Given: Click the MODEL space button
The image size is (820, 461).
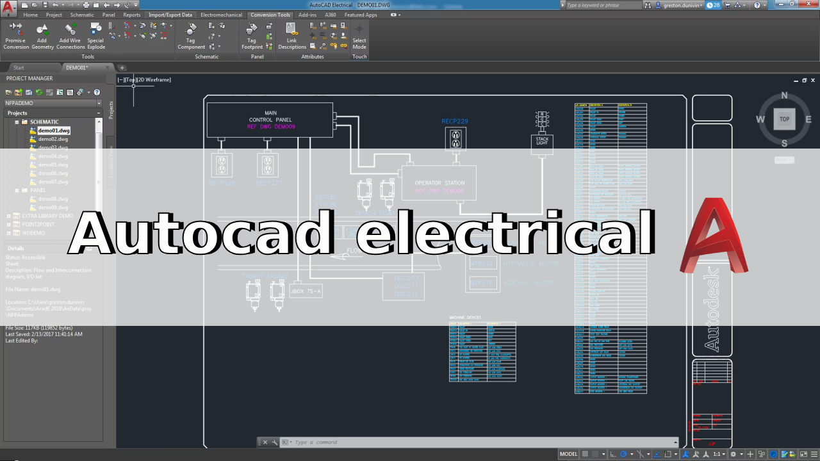Looking at the screenshot, I should [x=569, y=454].
